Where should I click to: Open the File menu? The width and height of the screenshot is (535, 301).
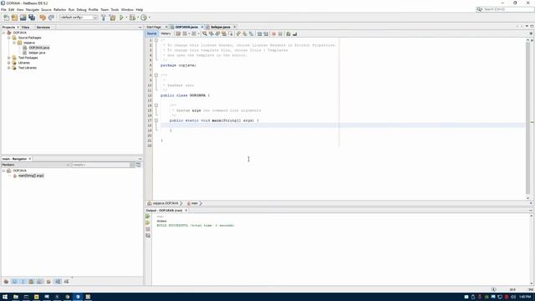(x=3, y=9)
